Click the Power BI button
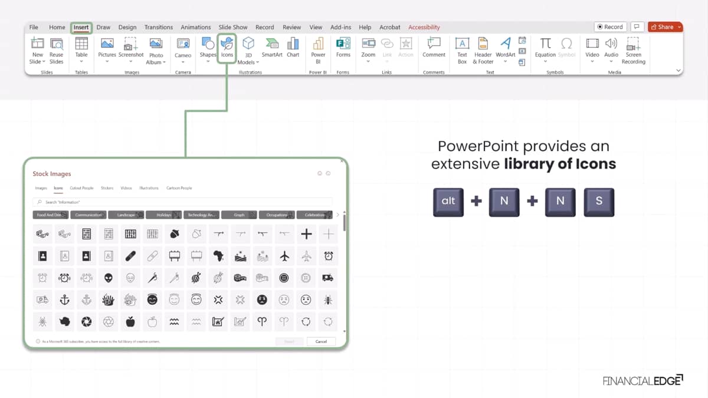 click(x=318, y=50)
